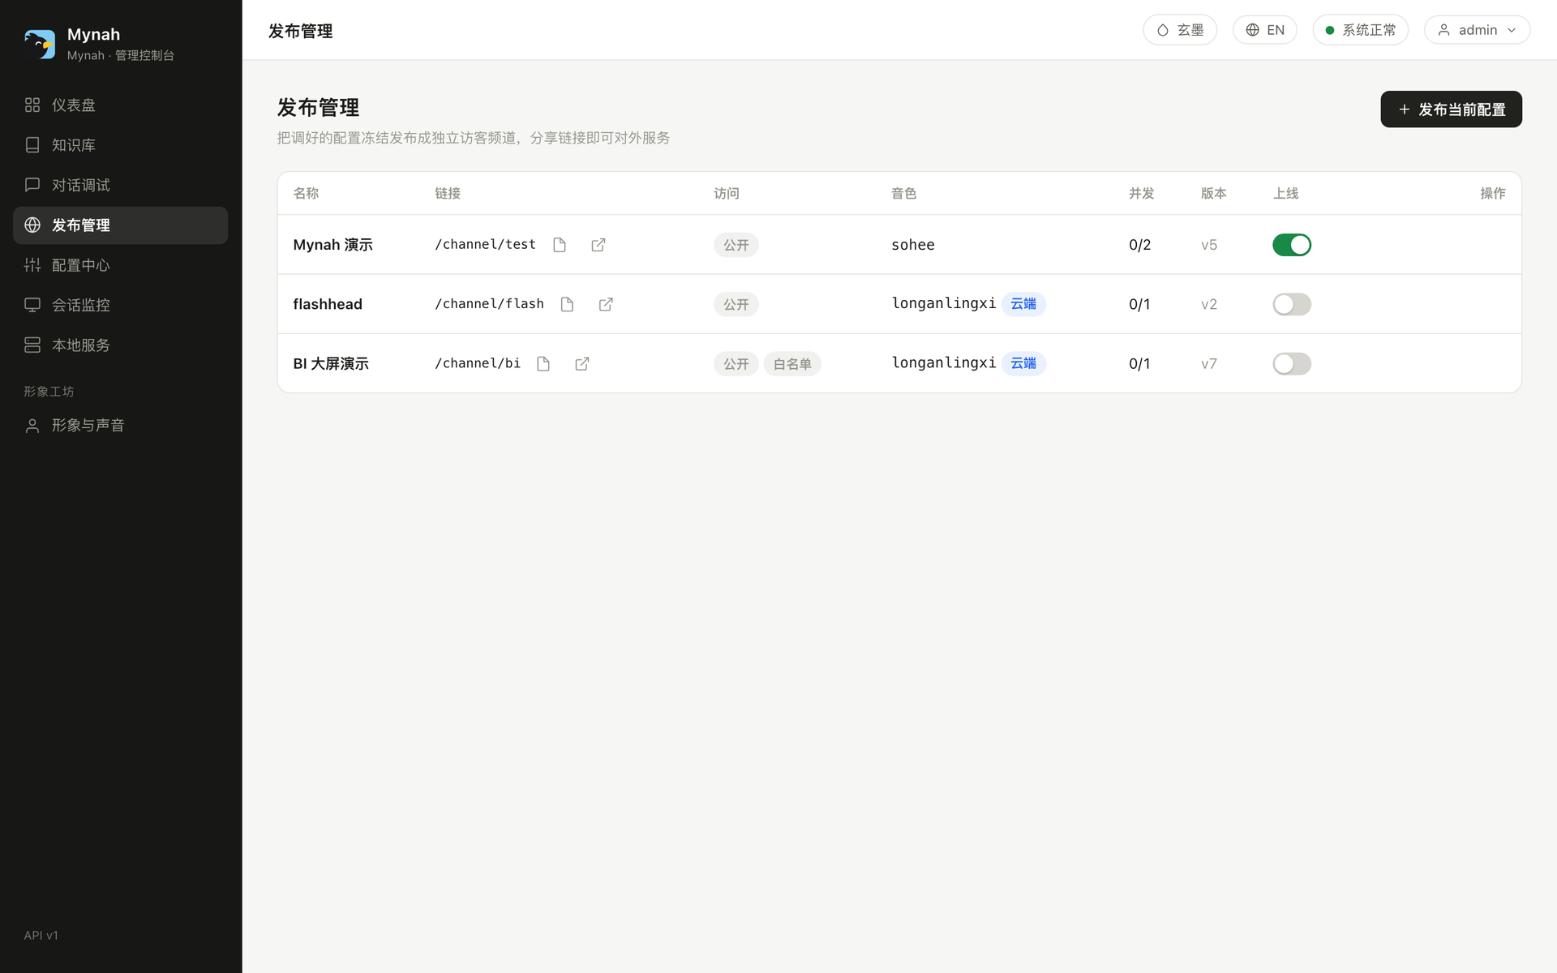Click the chat bubble icon beside 对话调试
Image resolution: width=1557 pixels, height=973 pixels.
point(32,185)
